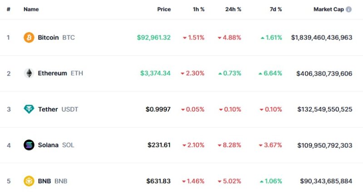This screenshot has width=363, height=194.
Task: Click the Market Cap info icon
Action: coord(348,10)
